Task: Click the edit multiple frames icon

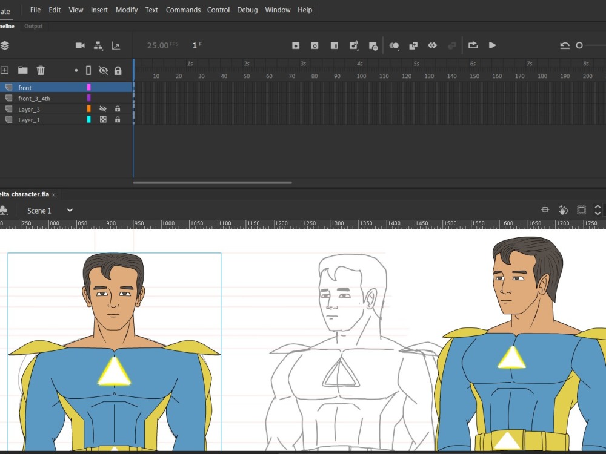Action: tap(413, 45)
